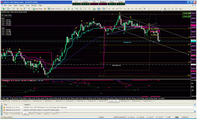Click the new chart icon
The image size is (197, 119).
pos(3,9)
